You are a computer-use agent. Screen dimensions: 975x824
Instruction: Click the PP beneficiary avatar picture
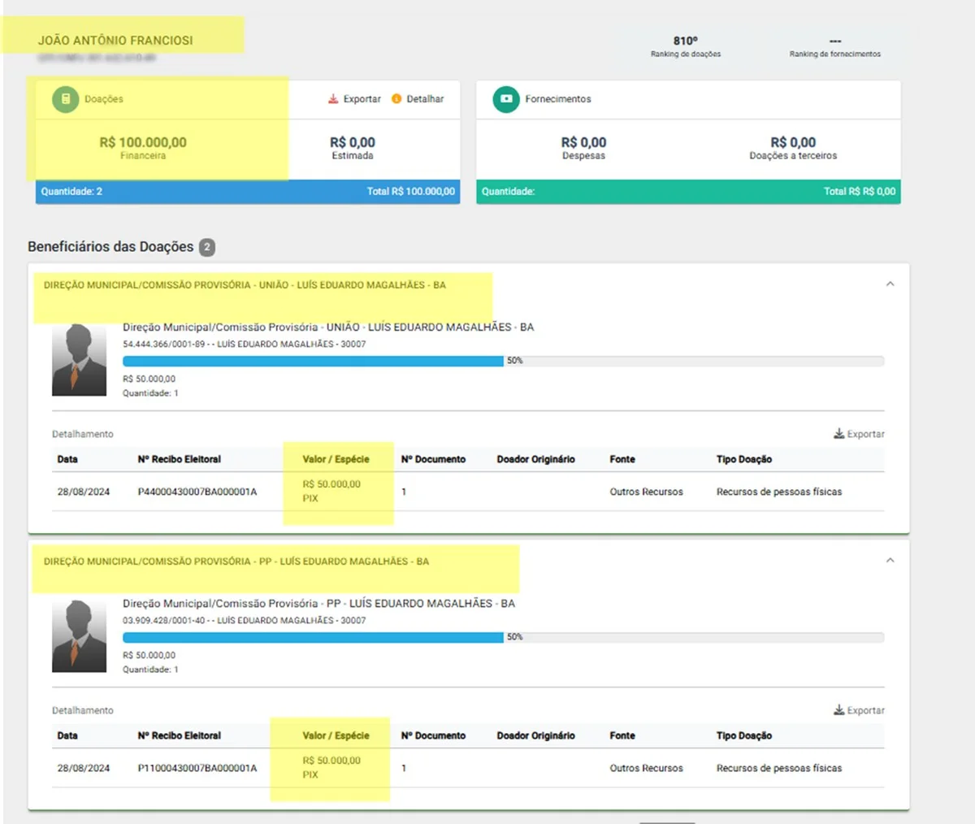[x=79, y=636]
